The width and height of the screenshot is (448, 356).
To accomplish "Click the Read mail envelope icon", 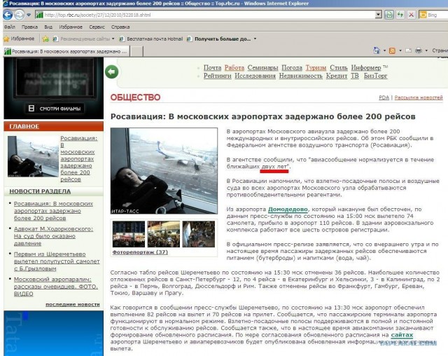I will coord(409,50).
